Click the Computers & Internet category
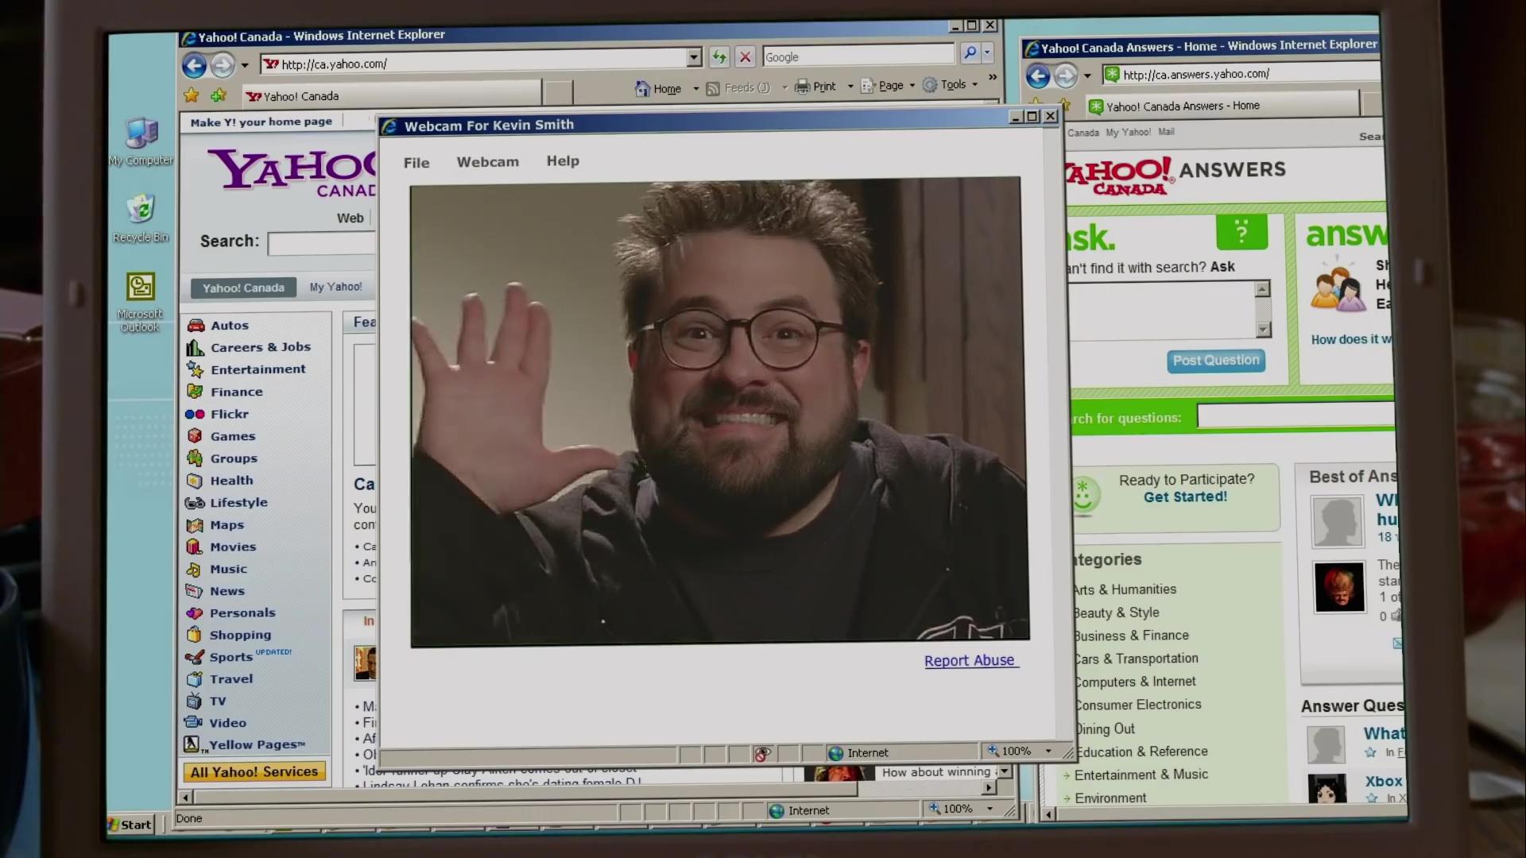This screenshot has height=858, width=1526. pos(1135,682)
